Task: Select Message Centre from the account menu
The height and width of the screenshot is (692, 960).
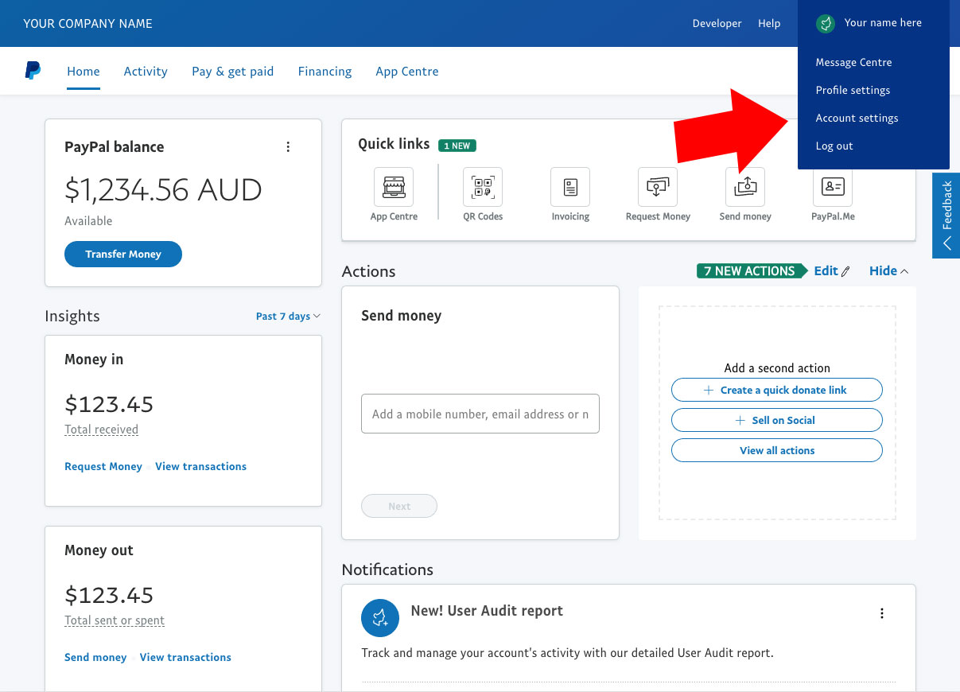Action: click(x=853, y=62)
